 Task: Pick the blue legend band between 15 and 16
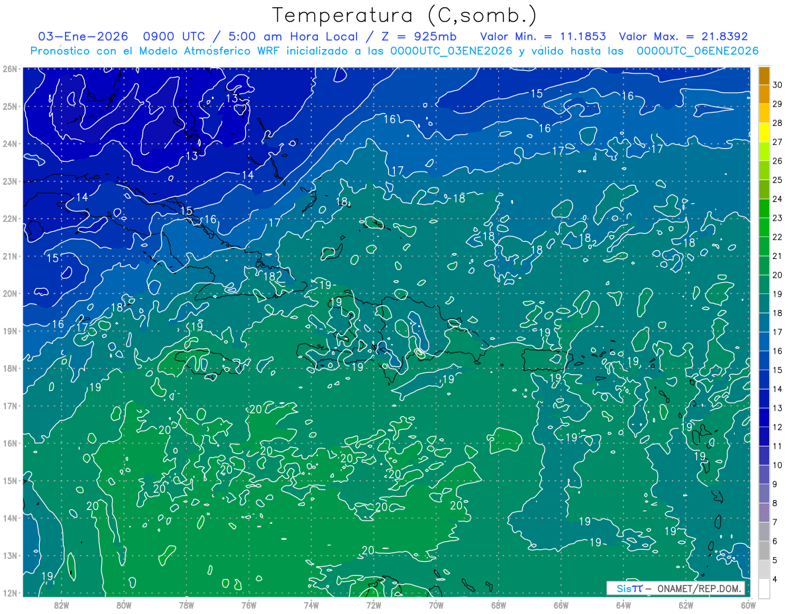point(764,360)
